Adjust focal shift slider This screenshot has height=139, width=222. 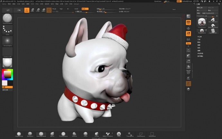click(x=106, y=12)
